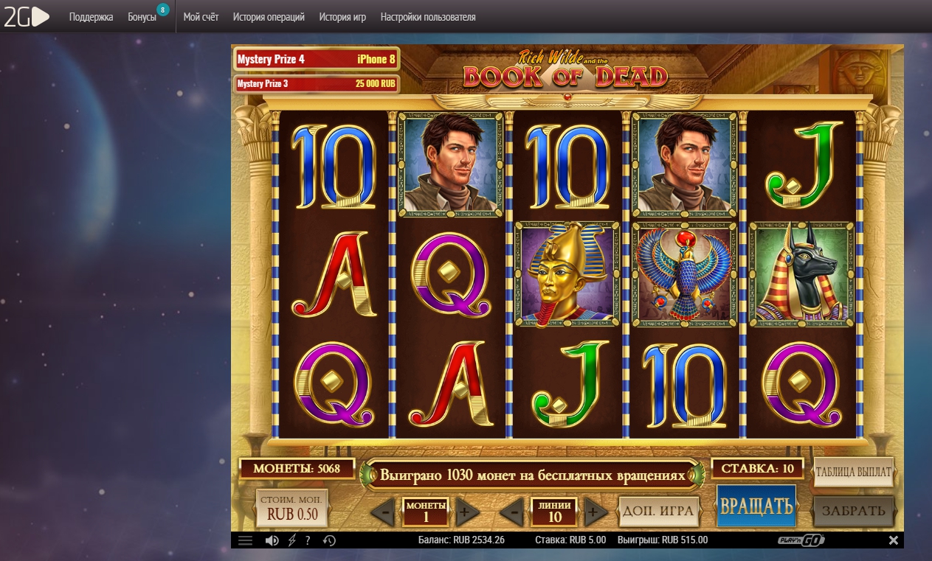The width and height of the screenshot is (932, 561).
Task: Close the game with X icon
Action: pos(894,540)
